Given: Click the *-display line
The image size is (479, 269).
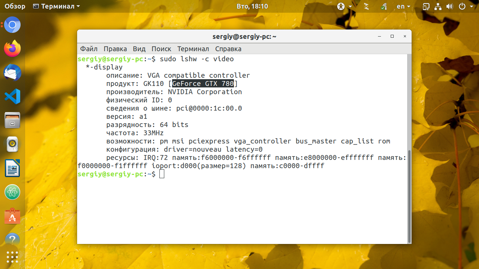Looking at the screenshot, I should 104,67.
